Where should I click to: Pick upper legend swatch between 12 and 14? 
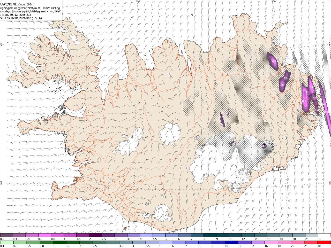pos(248,235)
